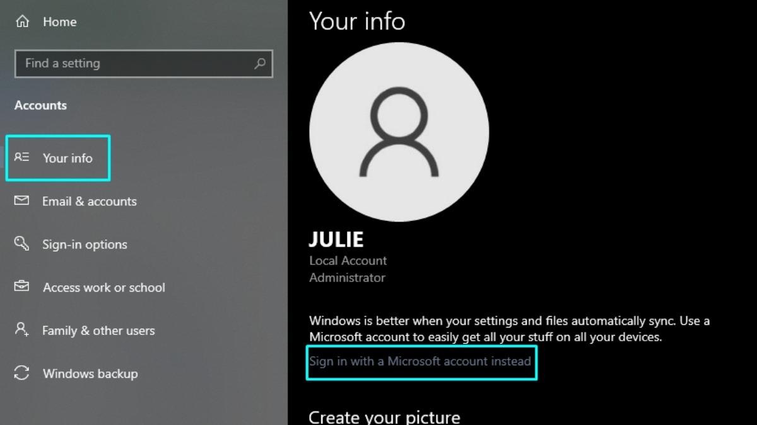
Task: Click the Windows backup sync arrows icon
Action: pyautogui.click(x=22, y=373)
